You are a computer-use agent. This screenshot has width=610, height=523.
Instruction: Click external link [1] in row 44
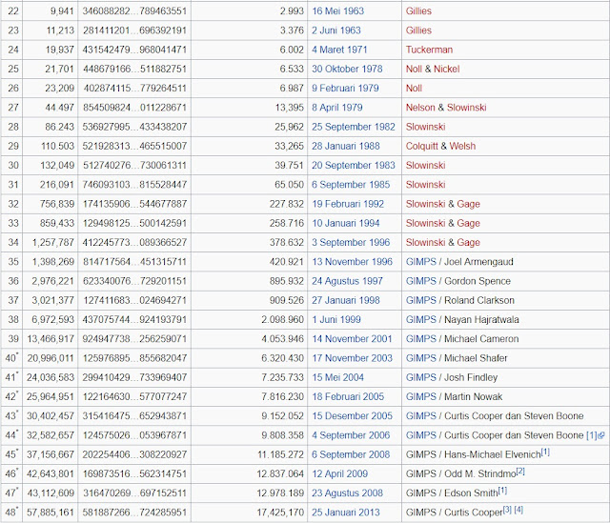595,435
